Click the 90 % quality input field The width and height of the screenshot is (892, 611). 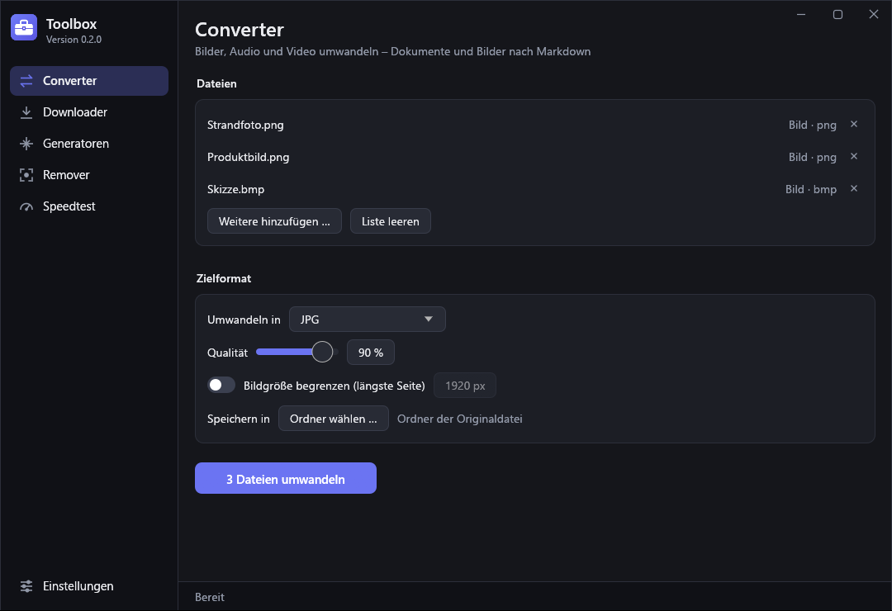click(371, 353)
